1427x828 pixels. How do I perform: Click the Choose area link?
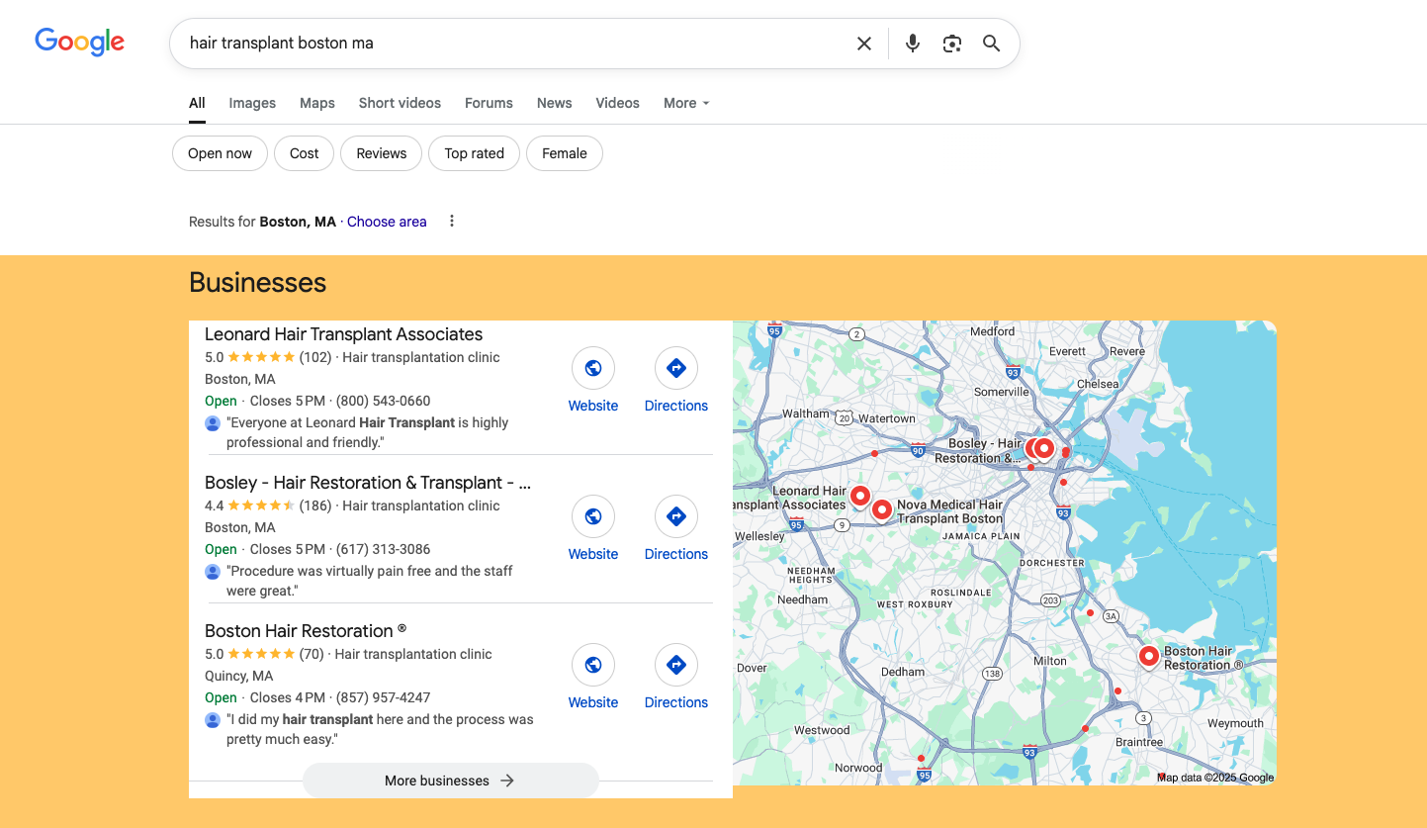(387, 222)
